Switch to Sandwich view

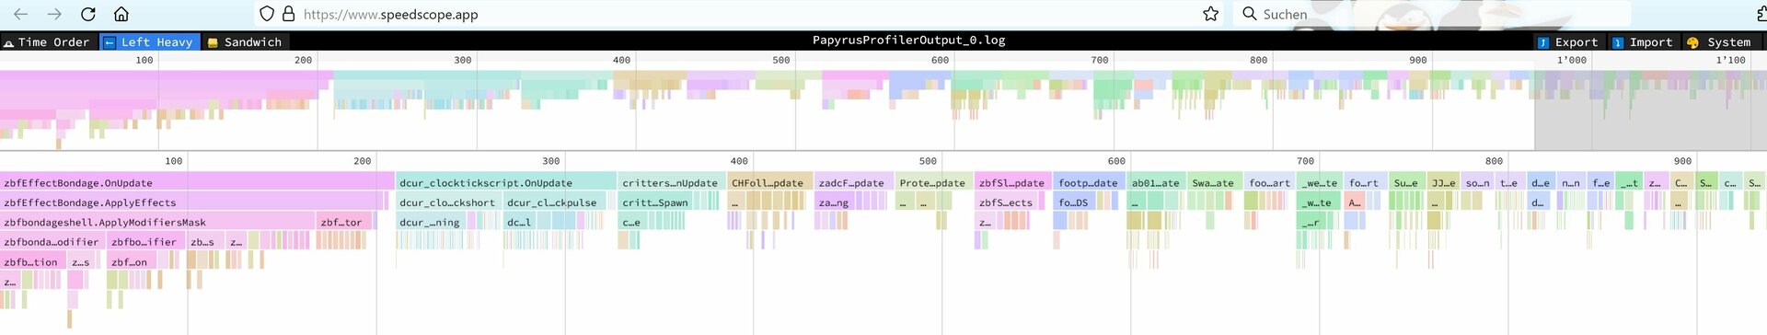(245, 41)
